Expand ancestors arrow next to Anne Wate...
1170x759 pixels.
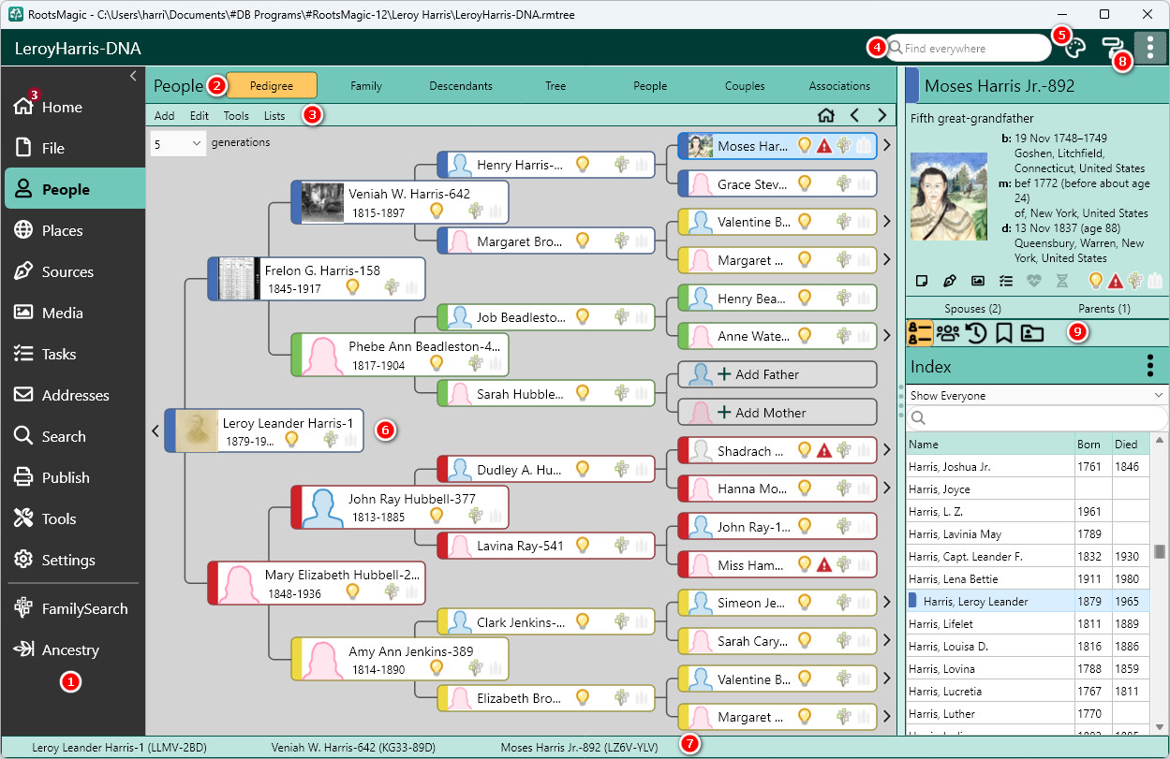pyautogui.click(x=886, y=335)
